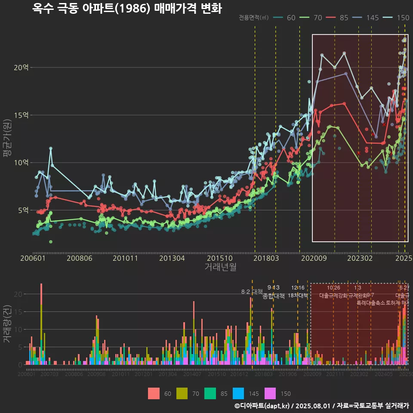Click the chart title 옥수 극동 아파트(1986) 매매가격 변화
This screenshot has width=413, height=413.
pos(127,9)
